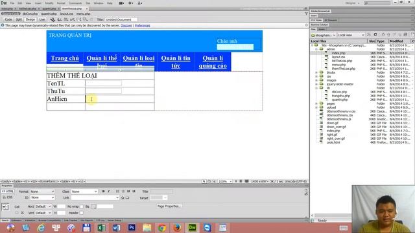Click the Point to File icon beside Link
Image resolution: width=415 pixels, height=233 pixels.
pos(123,197)
